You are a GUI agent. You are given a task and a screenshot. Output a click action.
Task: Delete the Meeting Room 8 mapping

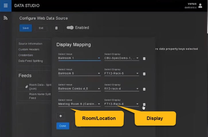pyautogui.click(x=144, y=104)
